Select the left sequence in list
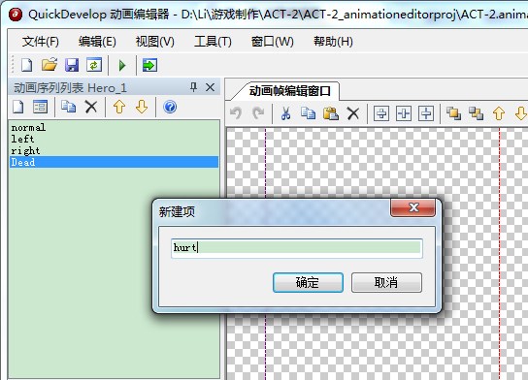Screen dimensions: 528x380 point(115,139)
